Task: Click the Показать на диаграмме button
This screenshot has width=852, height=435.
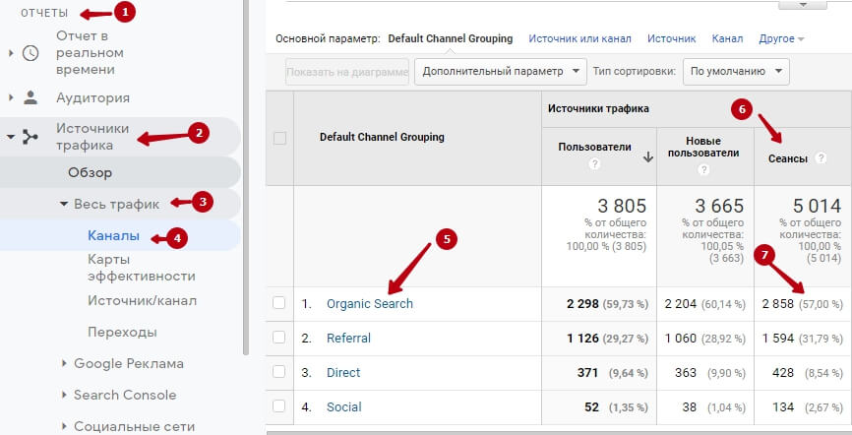Action: (x=347, y=72)
